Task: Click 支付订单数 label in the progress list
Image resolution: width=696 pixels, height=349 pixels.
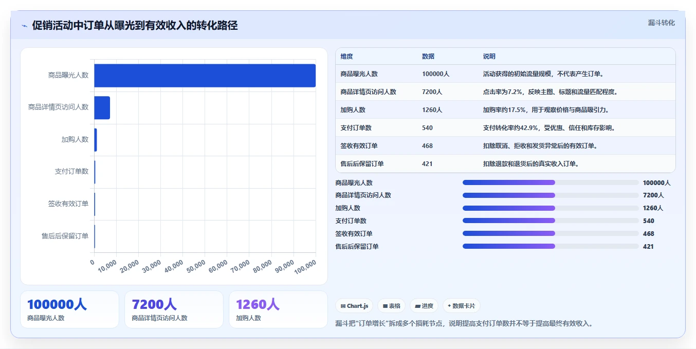Action: tap(351, 221)
